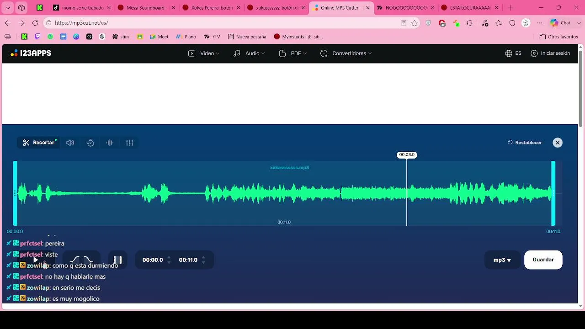Open the Audio menu
Screen dimensions: 585x329
(x=249, y=53)
